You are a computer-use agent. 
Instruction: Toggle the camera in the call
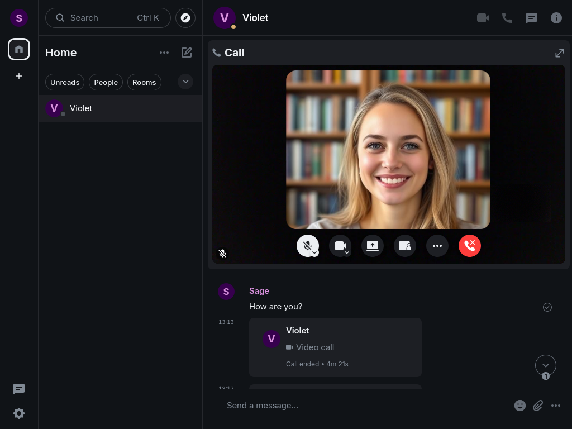tap(340, 245)
